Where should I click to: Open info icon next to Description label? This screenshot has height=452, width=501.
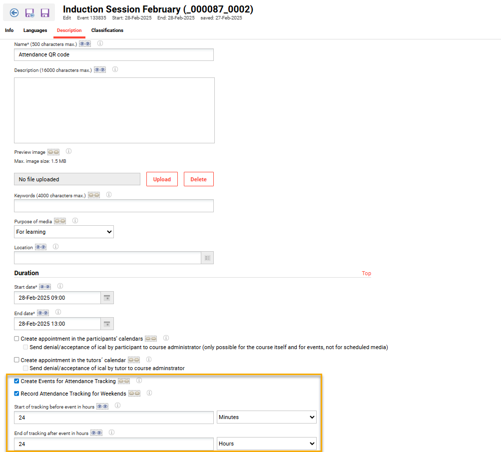115,69
